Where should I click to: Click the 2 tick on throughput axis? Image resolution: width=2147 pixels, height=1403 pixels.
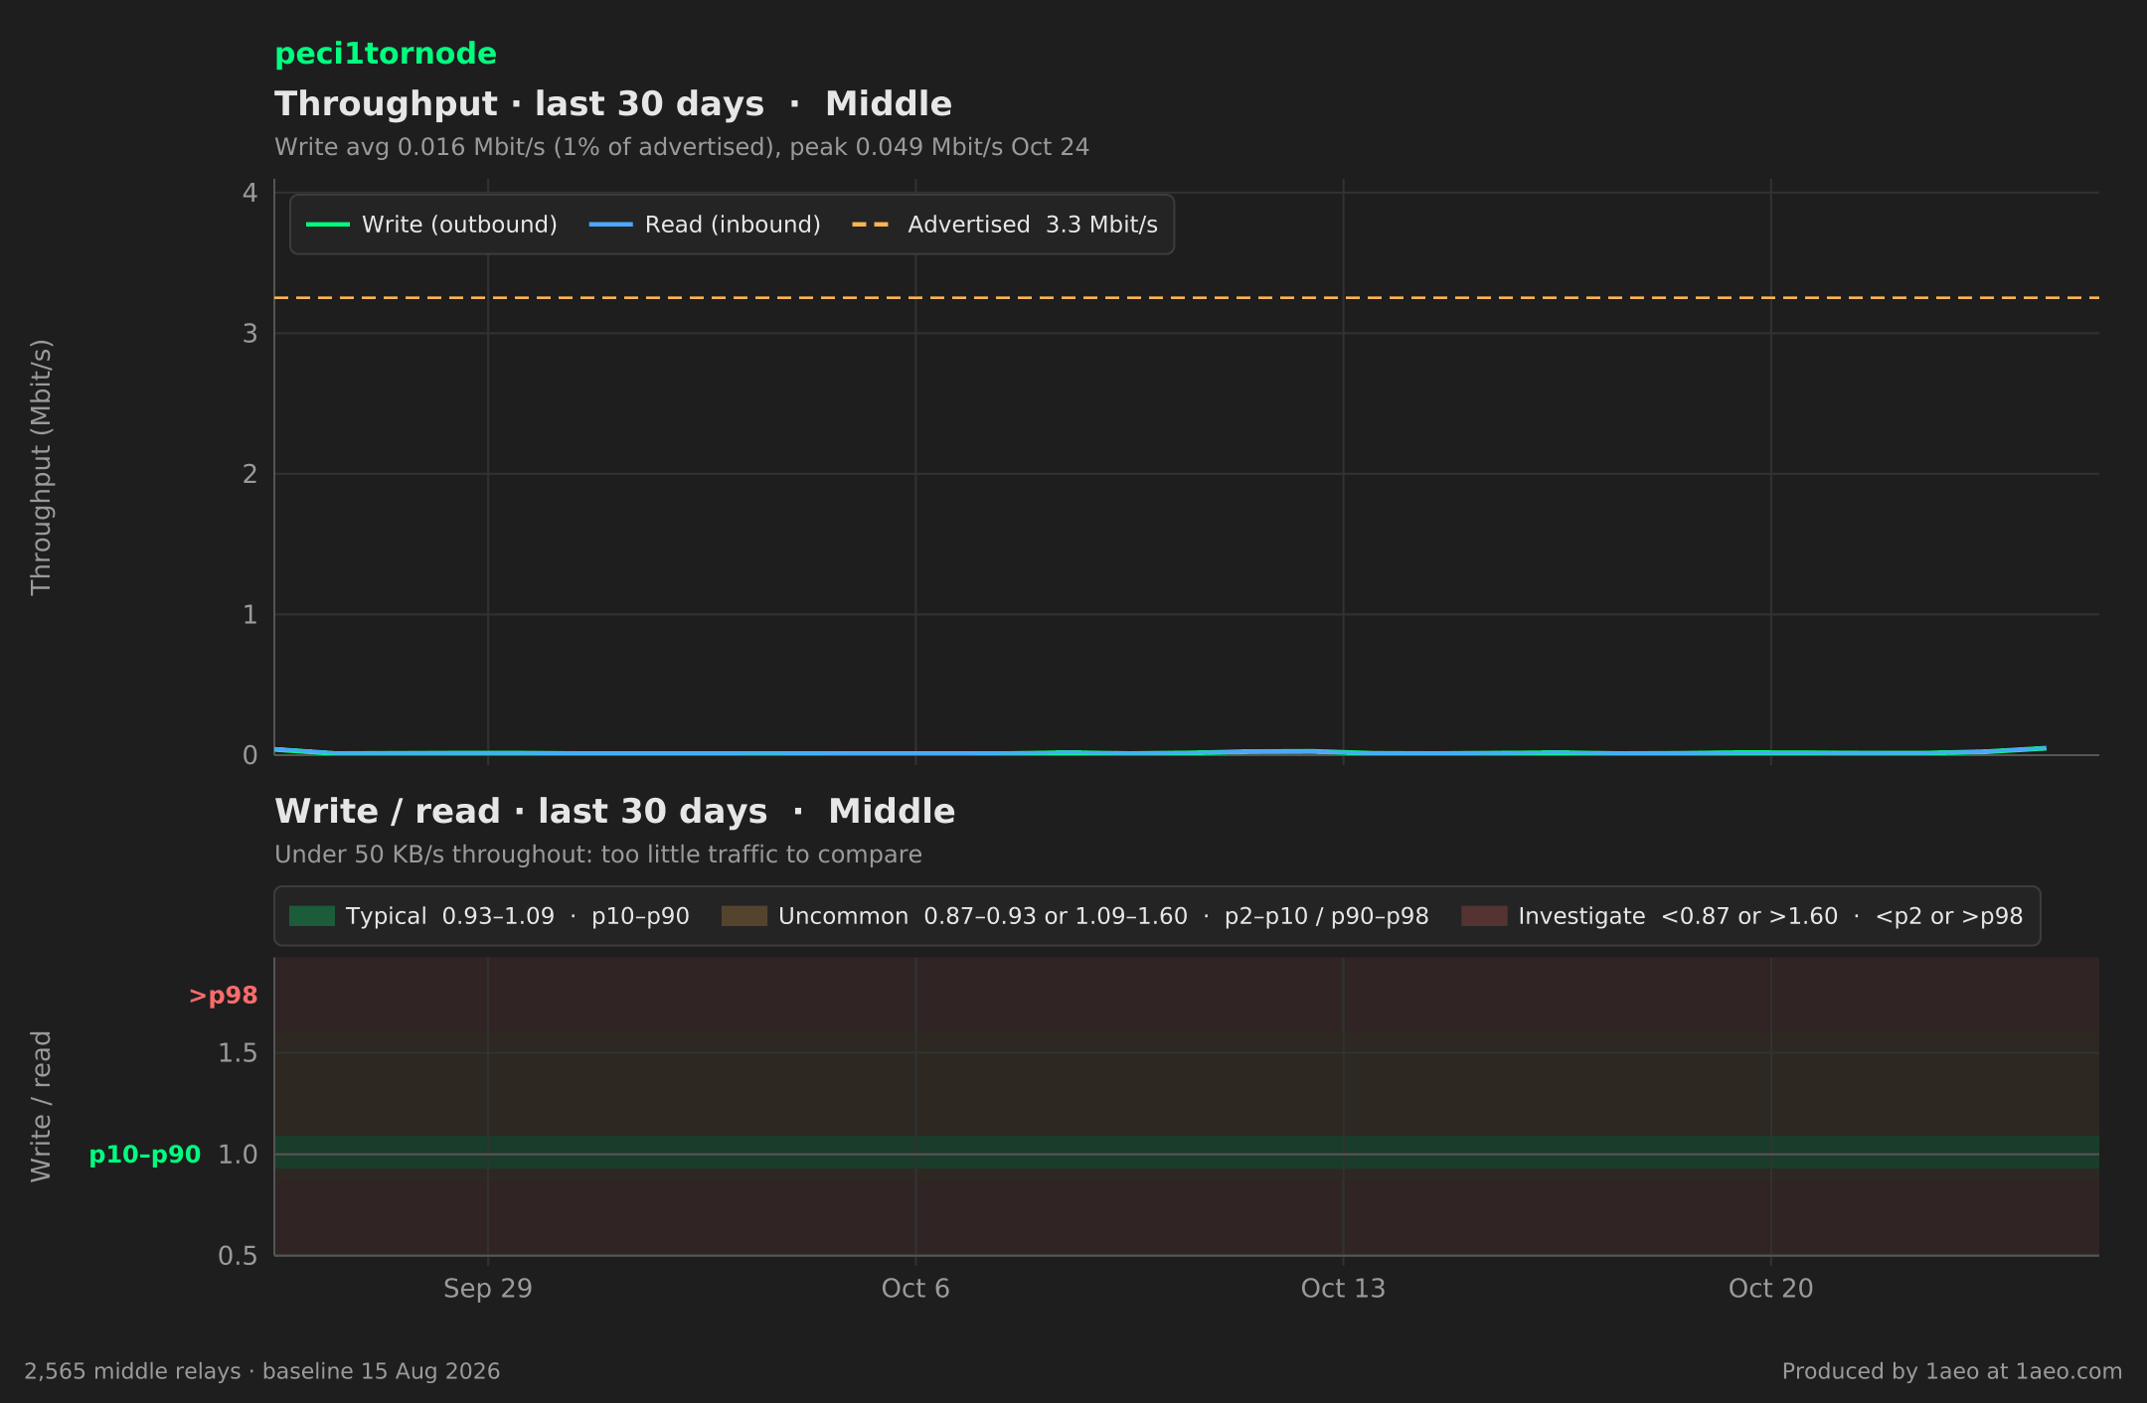pyautogui.click(x=250, y=474)
